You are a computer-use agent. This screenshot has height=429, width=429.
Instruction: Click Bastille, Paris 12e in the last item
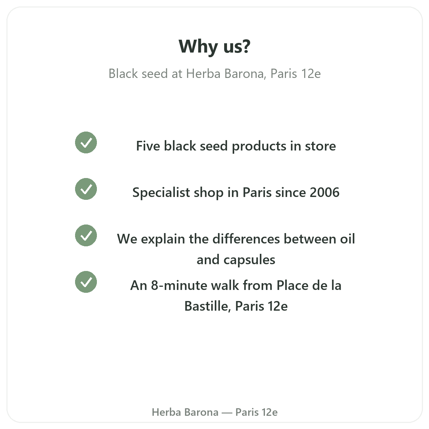[236, 306]
